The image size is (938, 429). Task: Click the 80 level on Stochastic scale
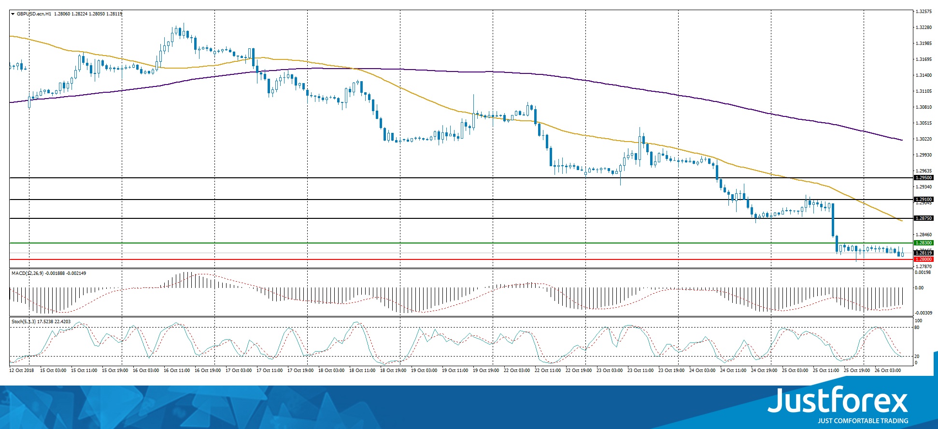tap(917, 328)
